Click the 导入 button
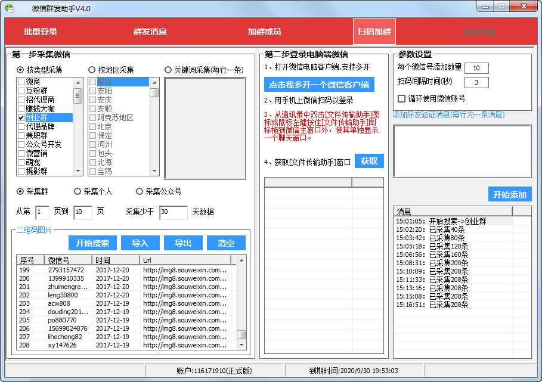 pos(140,243)
